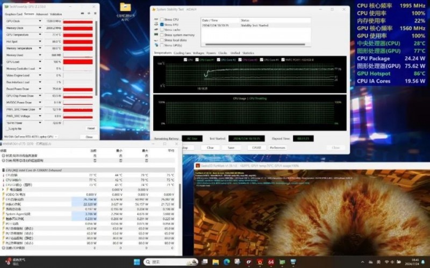Image resolution: width=430 pixels, height=268 pixels.
Task: Open the GPU Temperature sensor dropdown arrow
Action: 40,34
